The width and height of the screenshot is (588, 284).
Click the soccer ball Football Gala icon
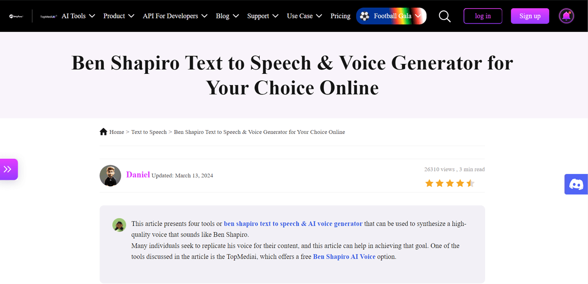coord(365,16)
